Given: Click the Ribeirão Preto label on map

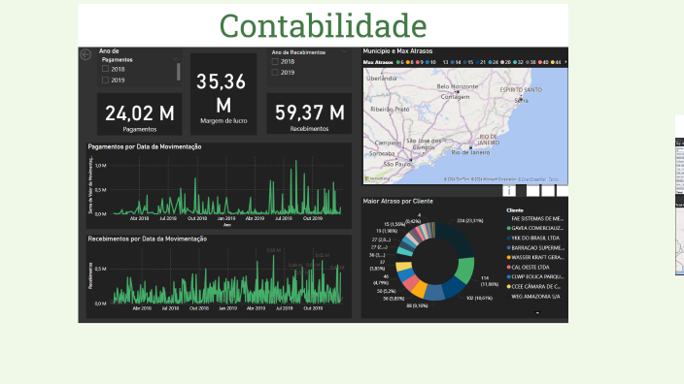Looking at the screenshot, I should 390,110.
